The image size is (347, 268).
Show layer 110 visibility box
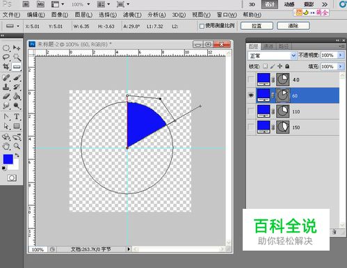251,111
